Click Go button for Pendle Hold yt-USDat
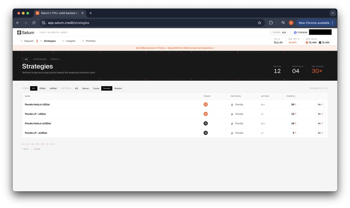Image resolution: width=350 pixels, height=208 pixels. [320, 105]
